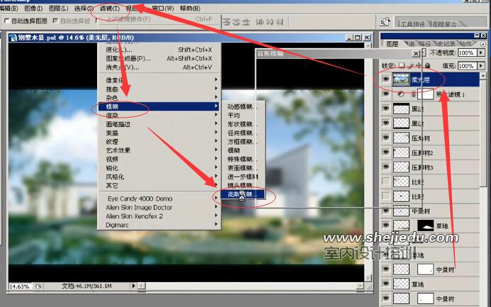The image size is (491, 307).
Task: Choose 高斯模糊 from the blur submenu
Action: [x=243, y=194]
